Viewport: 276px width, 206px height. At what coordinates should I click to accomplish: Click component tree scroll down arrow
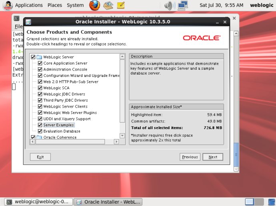(x=122, y=135)
